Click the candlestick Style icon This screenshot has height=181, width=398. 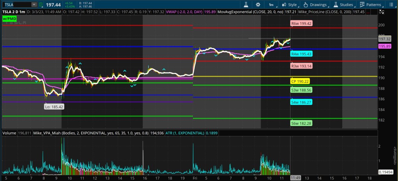point(284,5)
